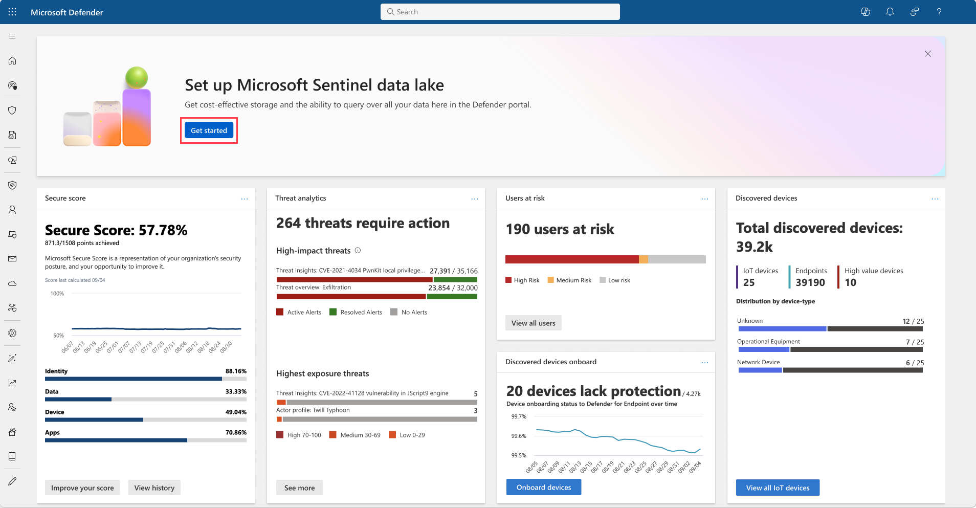The width and height of the screenshot is (976, 508).
Task: Open the network-shield icon in sidebar
Action: click(12, 308)
